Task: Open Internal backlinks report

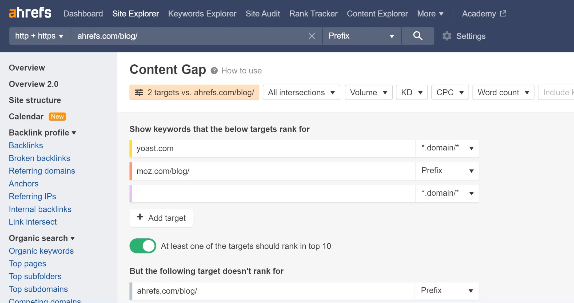Action: 40,209
